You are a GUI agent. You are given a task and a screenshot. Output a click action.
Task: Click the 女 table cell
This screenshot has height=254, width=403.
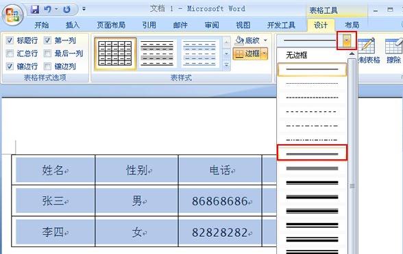[137, 232]
